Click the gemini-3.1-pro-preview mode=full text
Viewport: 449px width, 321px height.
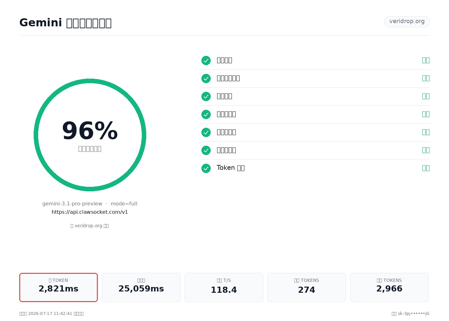[90, 204]
